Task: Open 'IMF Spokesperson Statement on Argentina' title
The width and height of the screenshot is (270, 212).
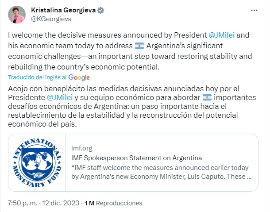Action: [136, 158]
